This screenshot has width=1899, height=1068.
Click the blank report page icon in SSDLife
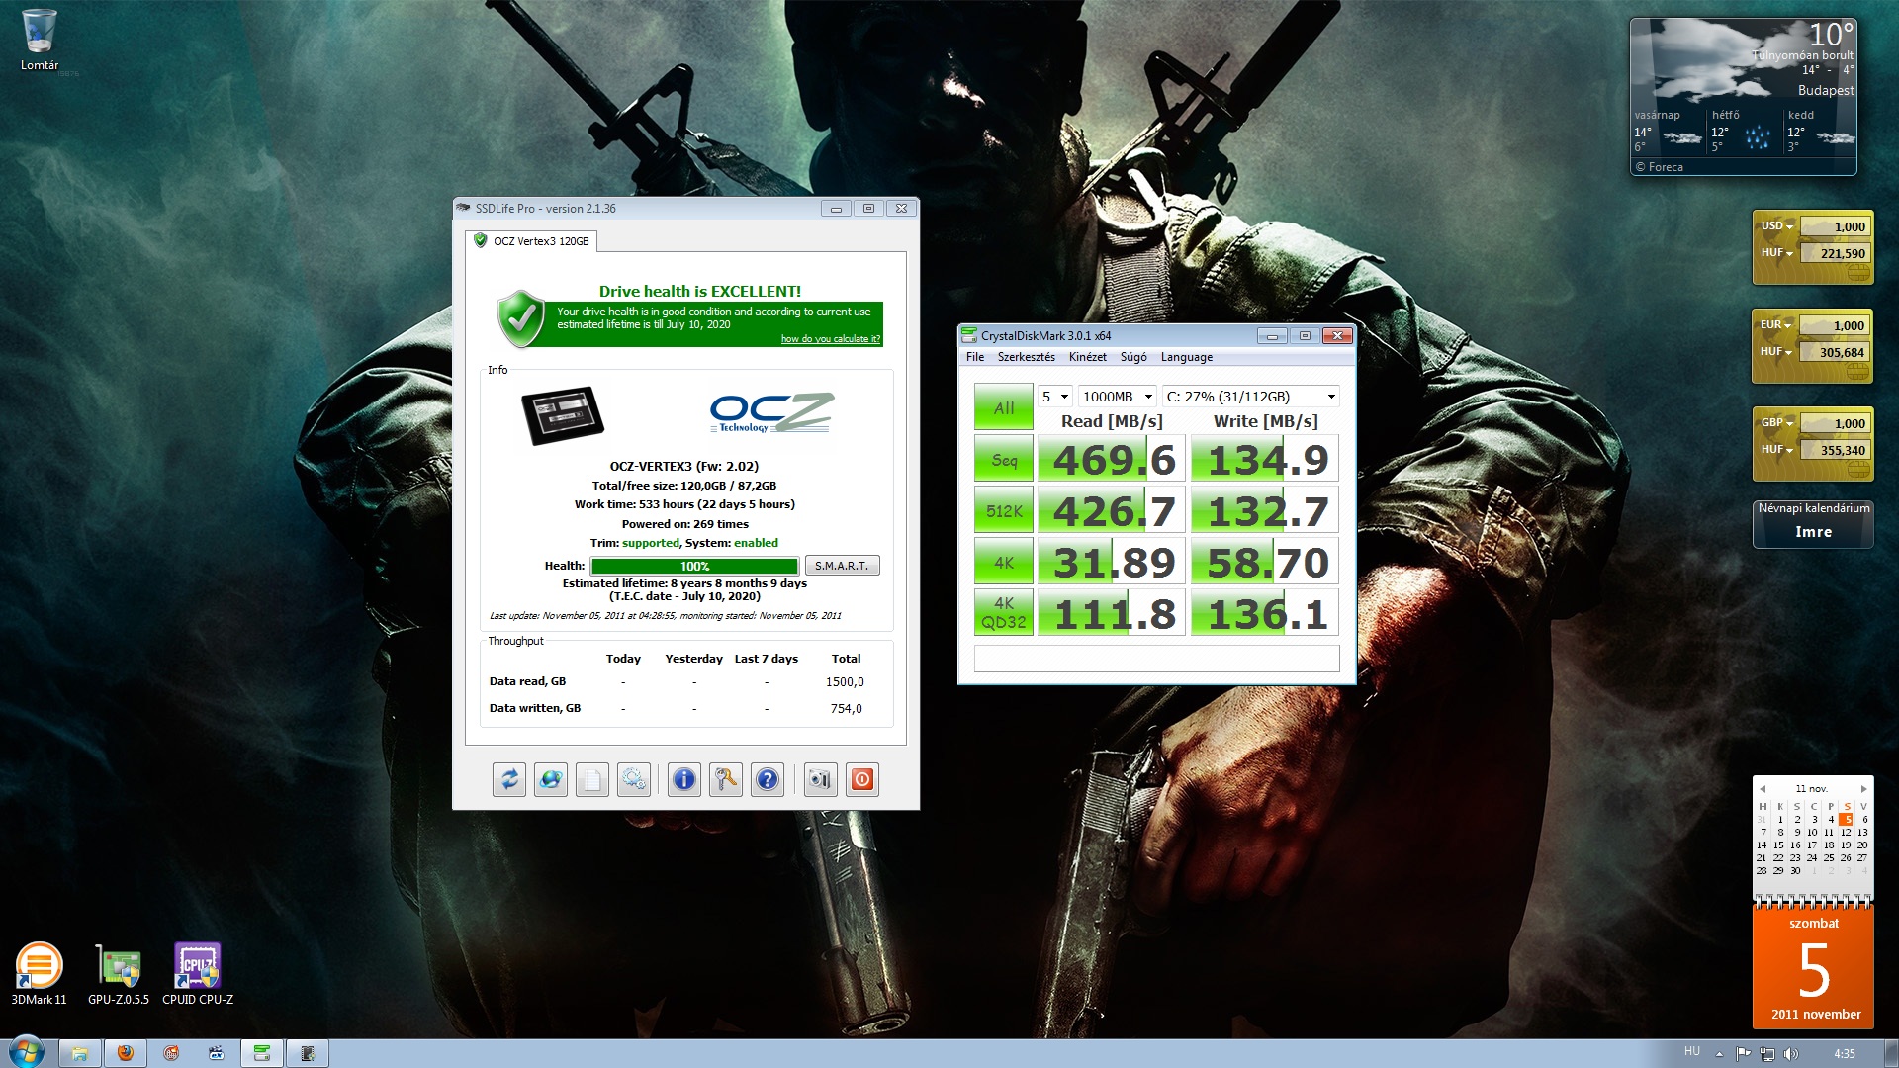[592, 780]
